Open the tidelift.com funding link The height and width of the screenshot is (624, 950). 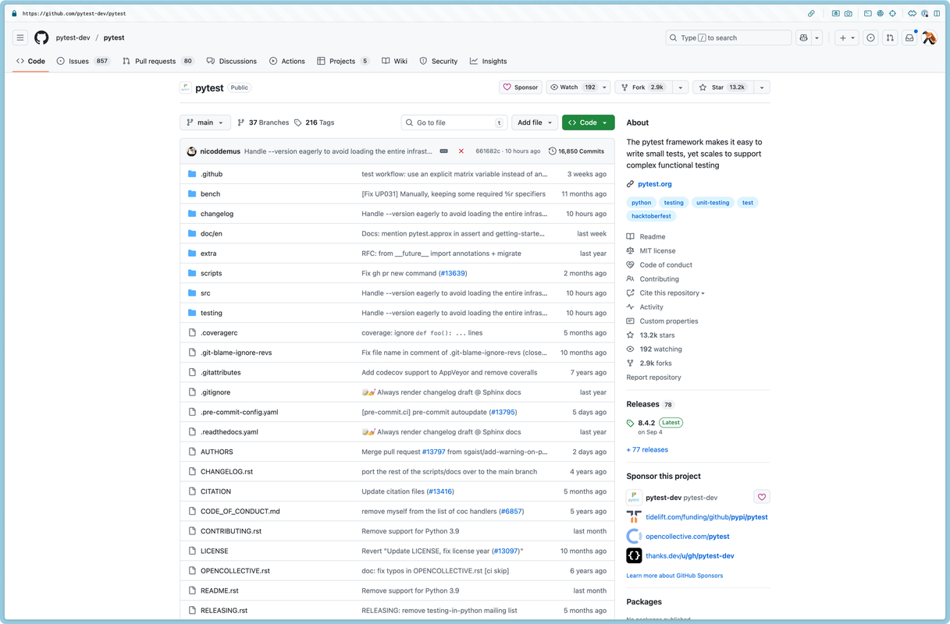pyautogui.click(x=706, y=517)
